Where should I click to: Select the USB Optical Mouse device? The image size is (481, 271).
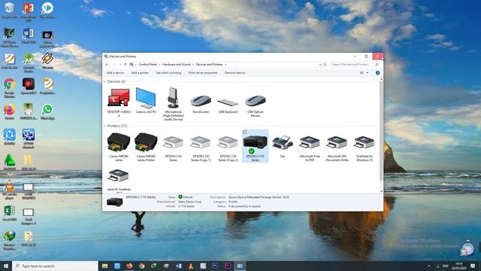(256, 105)
